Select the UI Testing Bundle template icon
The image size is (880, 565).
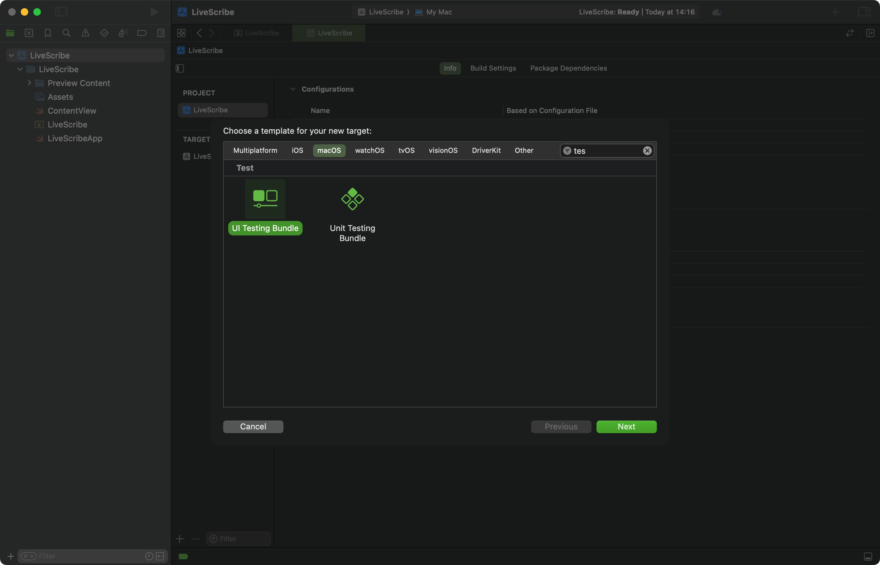tap(265, 199)
